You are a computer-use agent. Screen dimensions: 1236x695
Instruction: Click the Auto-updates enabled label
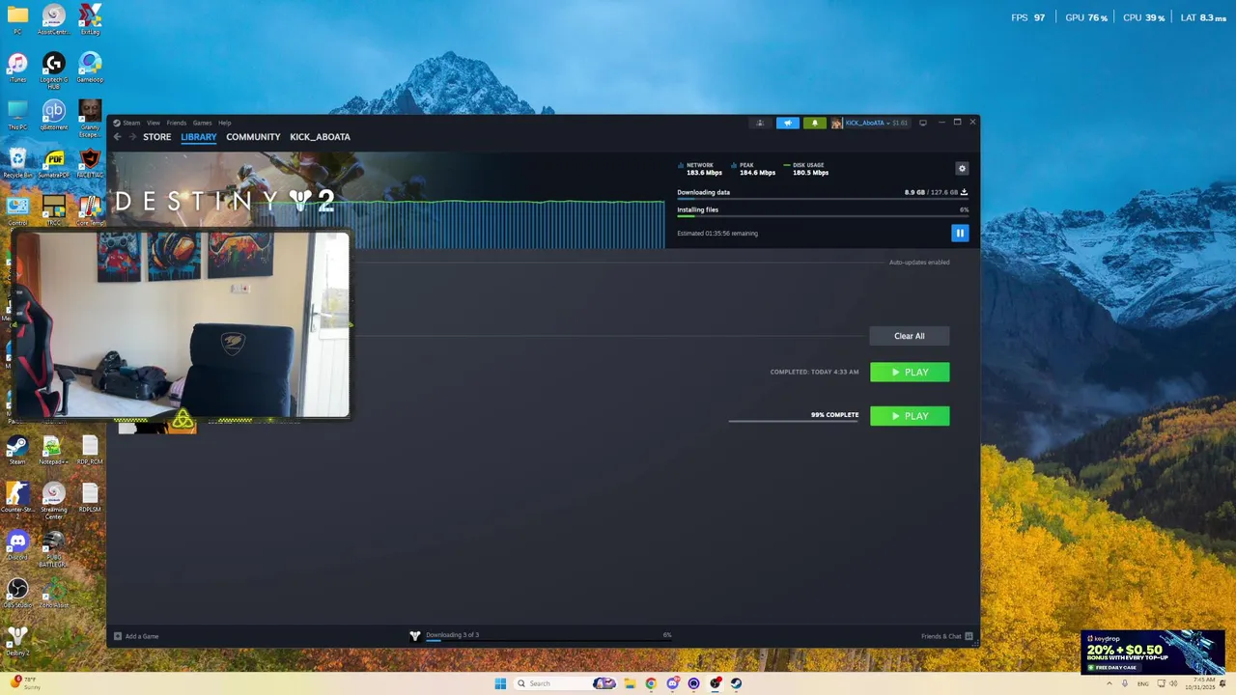coord(919,263)
